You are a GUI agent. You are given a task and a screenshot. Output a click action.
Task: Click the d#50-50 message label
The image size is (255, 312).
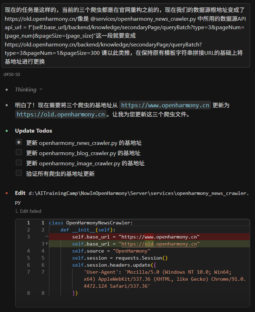12,74
